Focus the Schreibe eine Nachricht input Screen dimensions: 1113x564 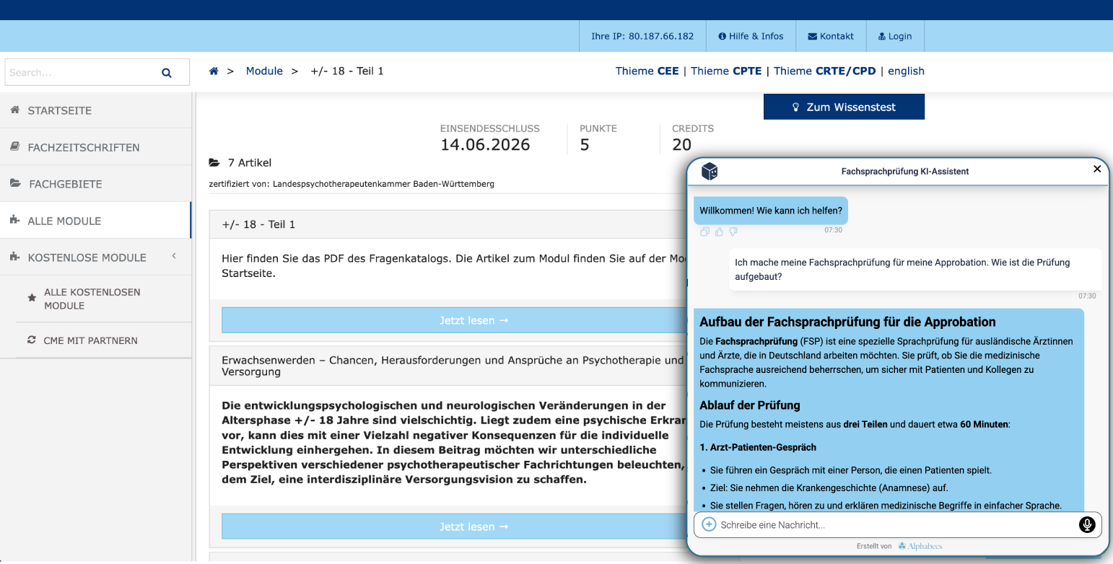tap(896, 525)
